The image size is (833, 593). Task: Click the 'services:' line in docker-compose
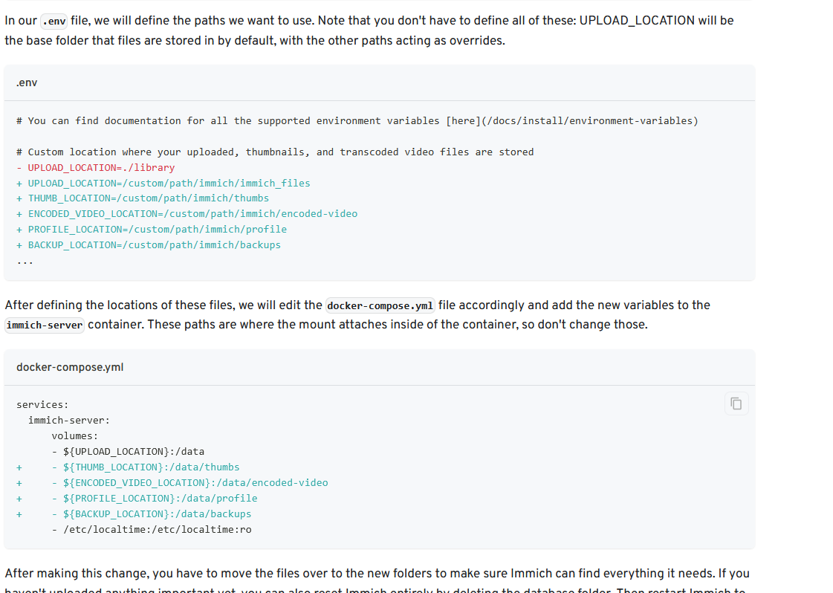[x=42, y=405]
